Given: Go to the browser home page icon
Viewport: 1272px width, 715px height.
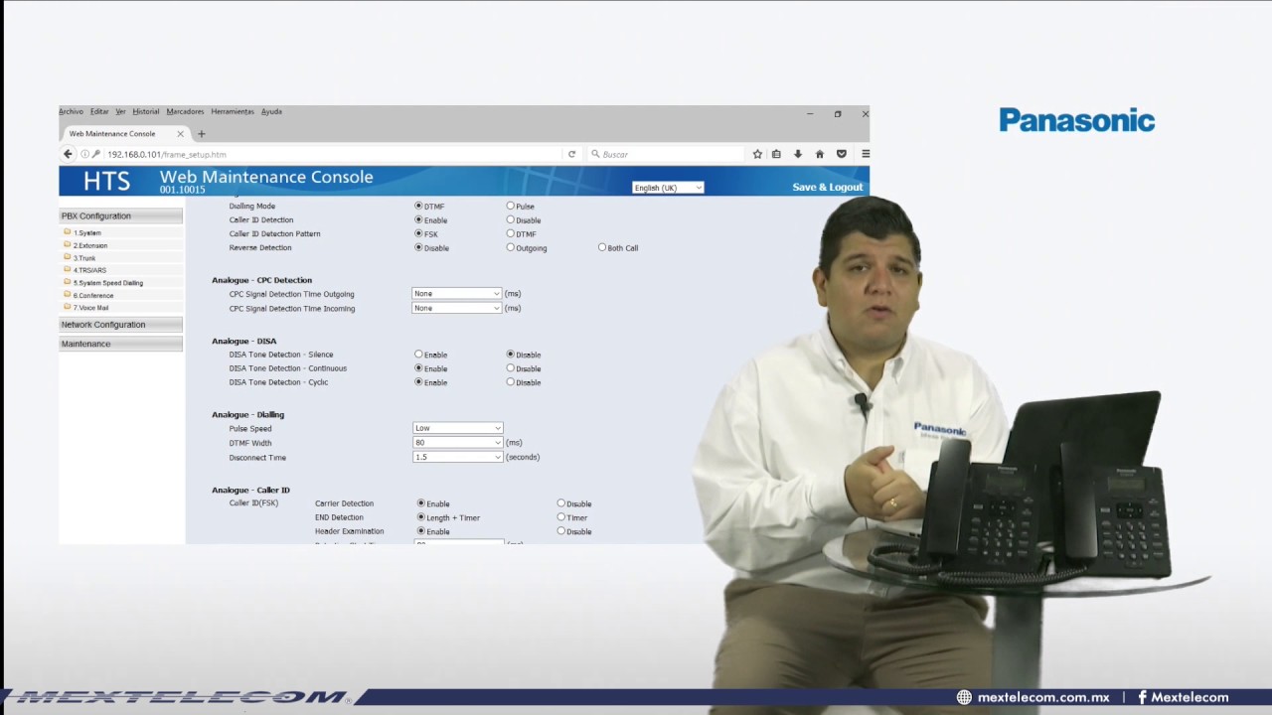Looking at the screenshot, I should click(x=820, y=154).
